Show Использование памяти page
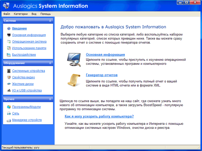 pos(29,48)
